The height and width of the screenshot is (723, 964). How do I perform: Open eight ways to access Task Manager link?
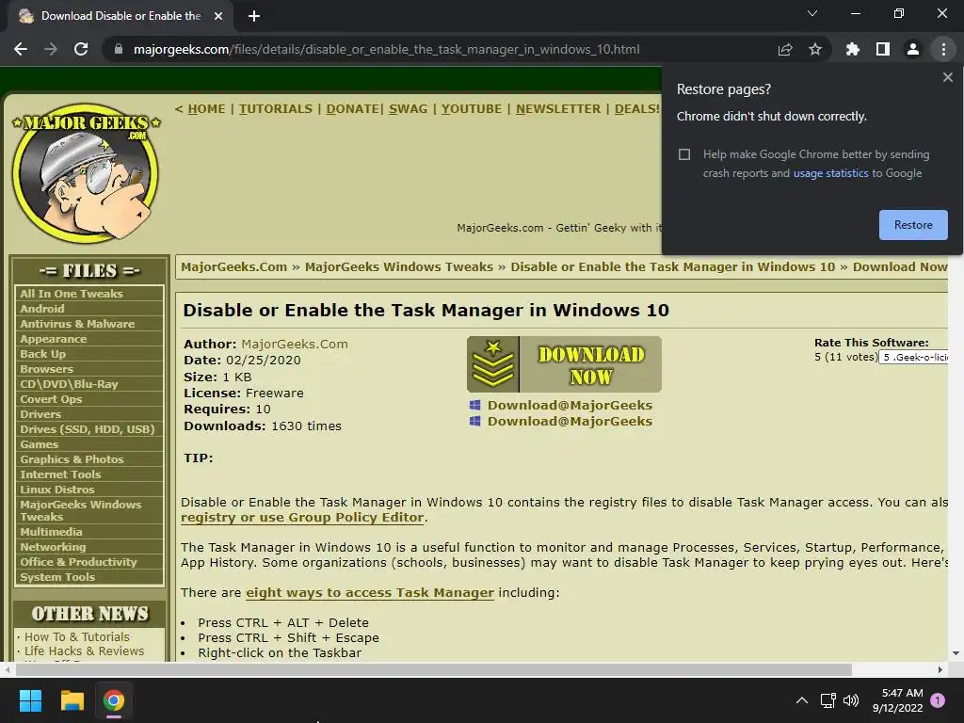[x=369, y=593]
